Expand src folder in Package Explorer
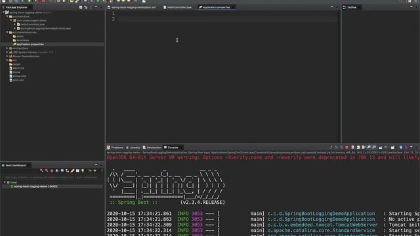 pyautogui.click(x=7, y=60)
